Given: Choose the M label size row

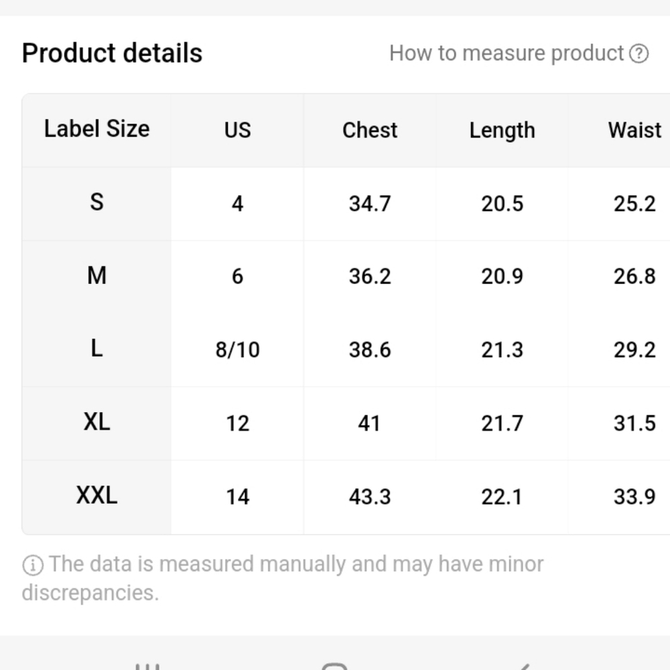Looking at the screenshot, I should click(x=346, y=277).
